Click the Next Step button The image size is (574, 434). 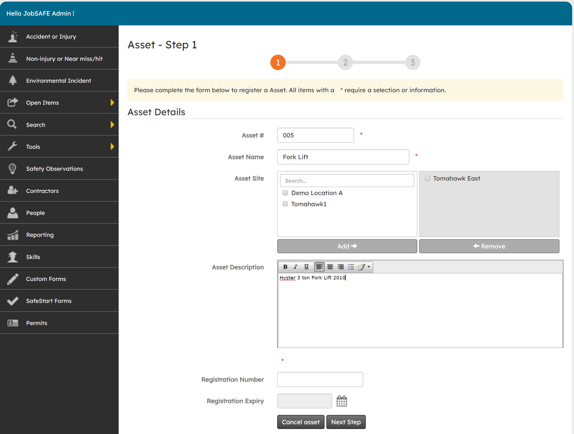pos(346,422)
